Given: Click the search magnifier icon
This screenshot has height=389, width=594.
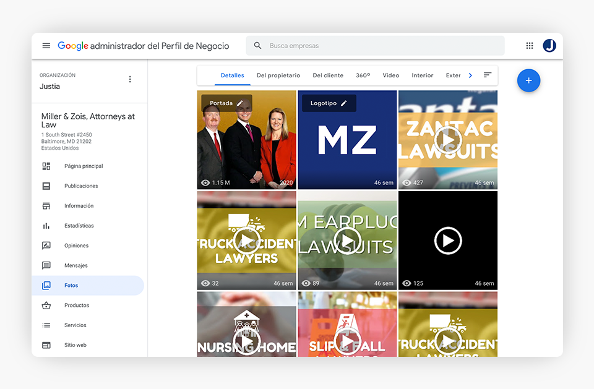Looking at the screenshot, I should 257,45.
